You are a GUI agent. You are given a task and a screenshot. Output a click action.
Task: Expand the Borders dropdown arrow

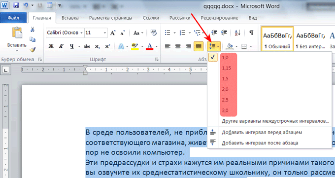click(x=251, y=46)
